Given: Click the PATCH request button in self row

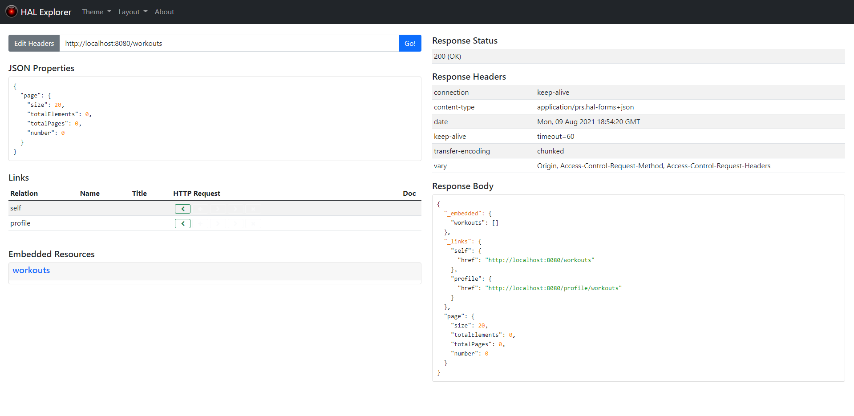Looking at the screenshot, I should pos(235,209).
